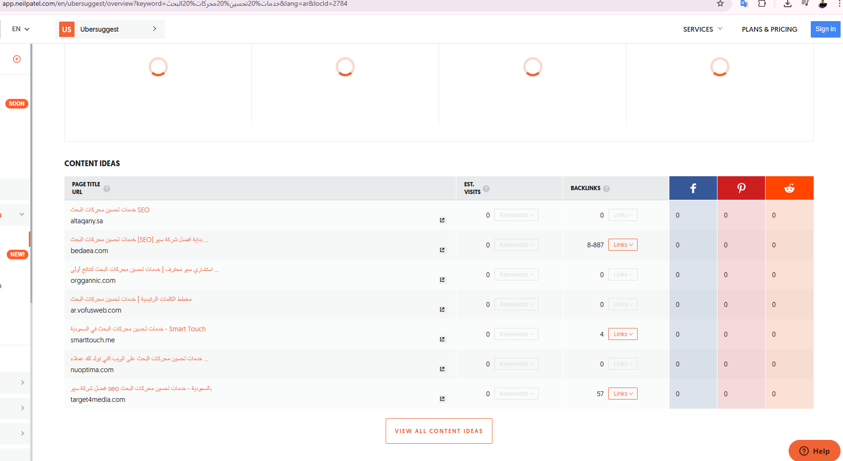Expand Keywords dropdown for altaqany.sa
843x461 pixels.
point(516,215)
